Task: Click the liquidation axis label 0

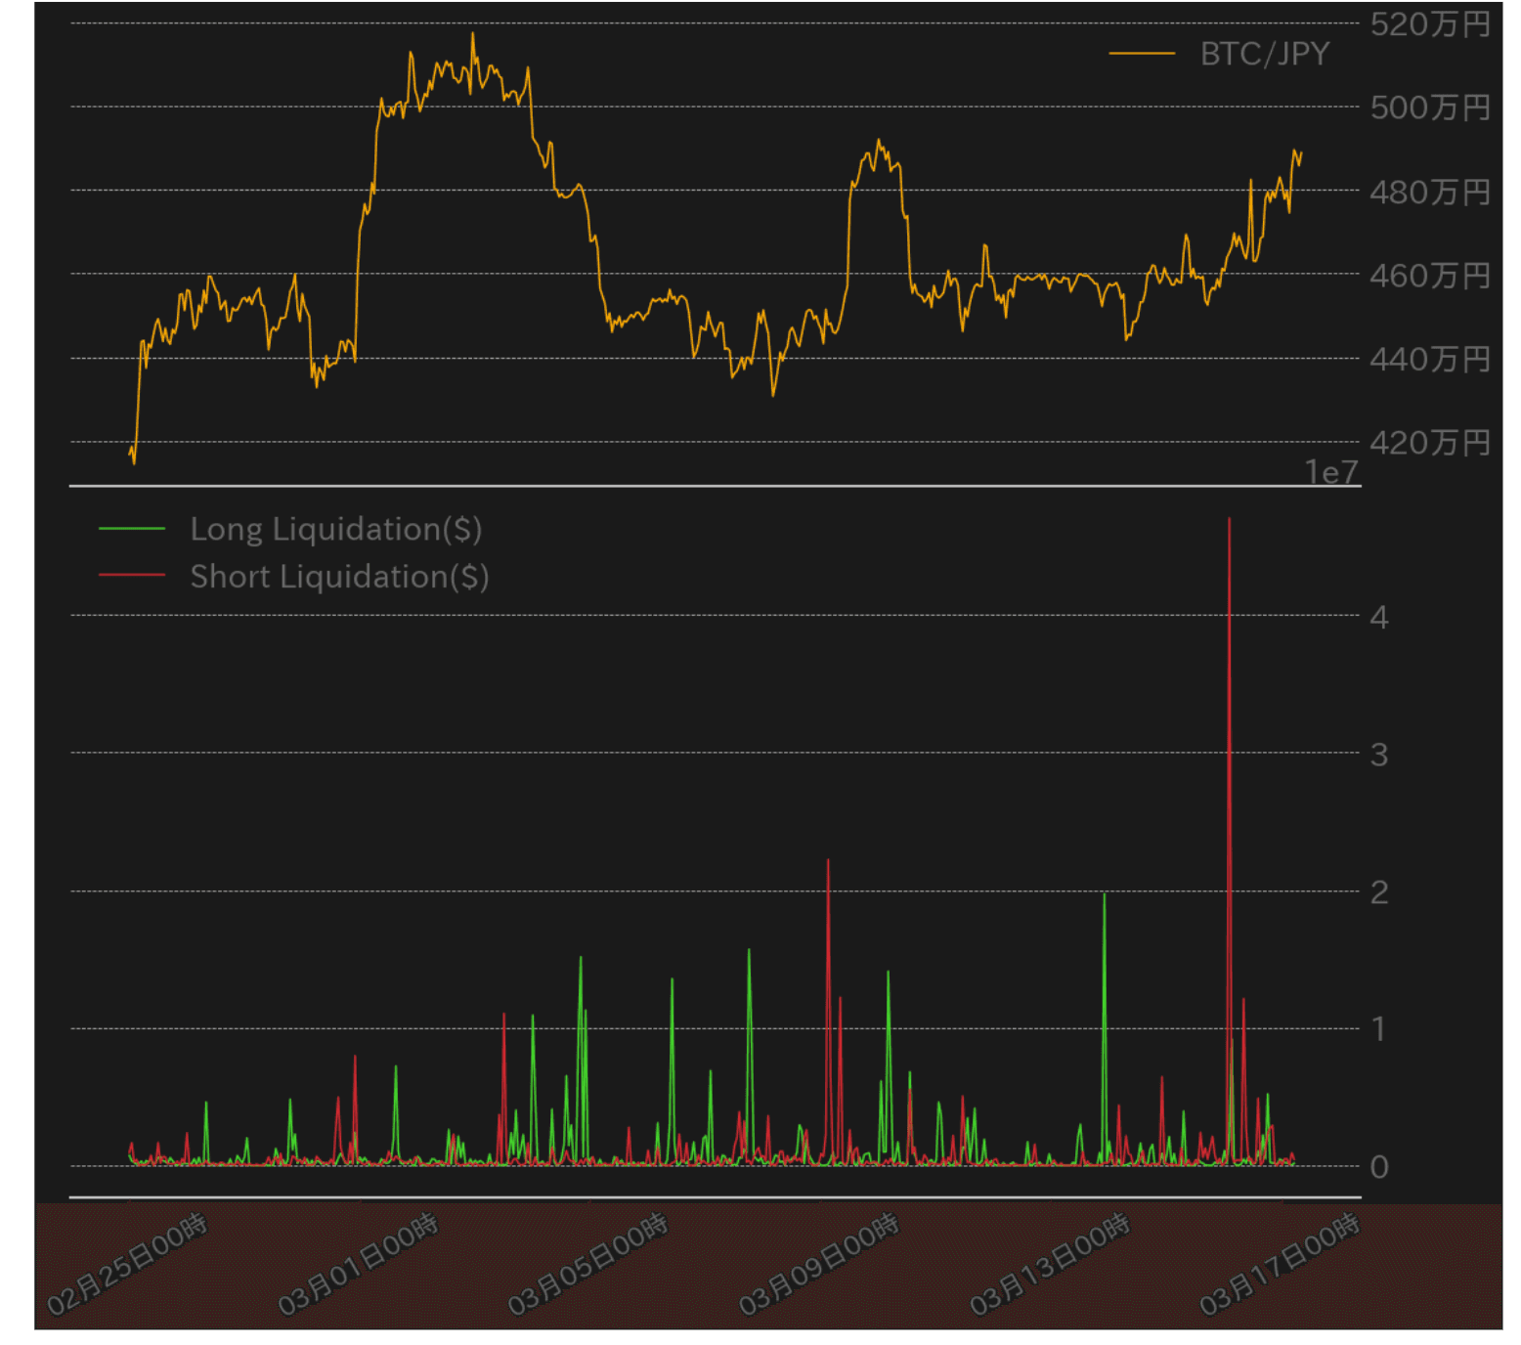Action: pyautogui.click(x=1378, y=1166)
